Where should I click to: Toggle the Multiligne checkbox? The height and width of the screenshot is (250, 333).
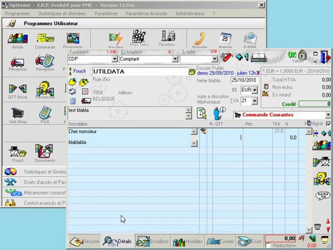[328, 124]
